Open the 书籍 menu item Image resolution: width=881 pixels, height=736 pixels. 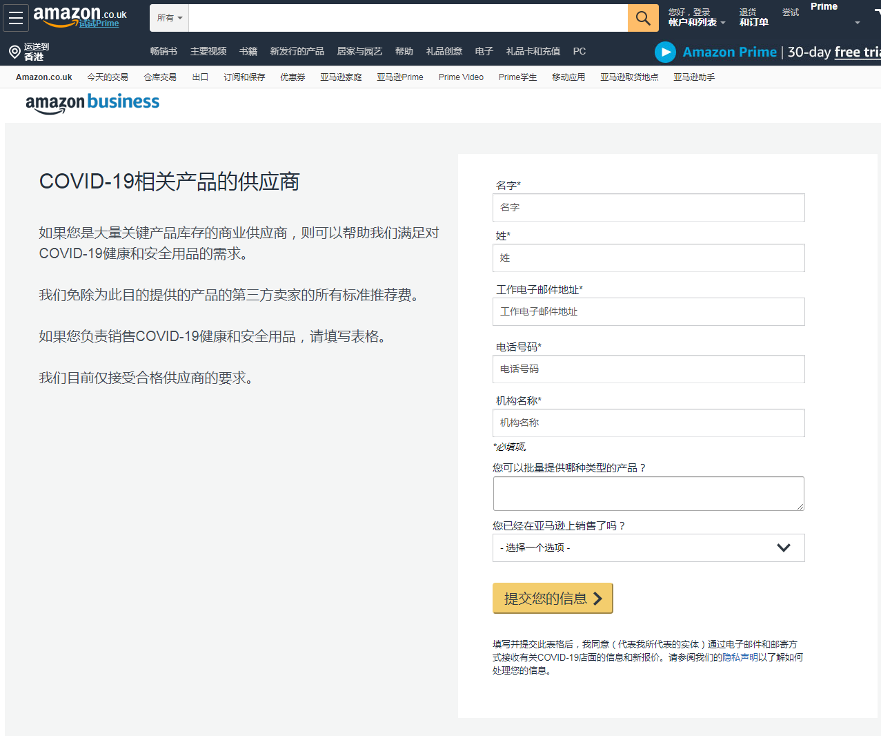click(248, 51)
